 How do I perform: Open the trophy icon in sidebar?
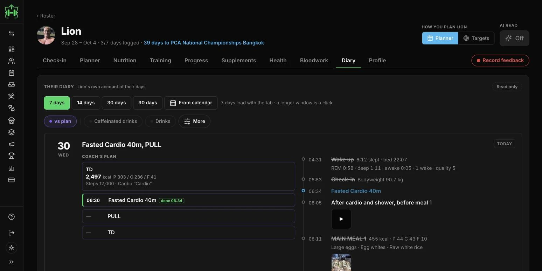click(x=12, y=156)
